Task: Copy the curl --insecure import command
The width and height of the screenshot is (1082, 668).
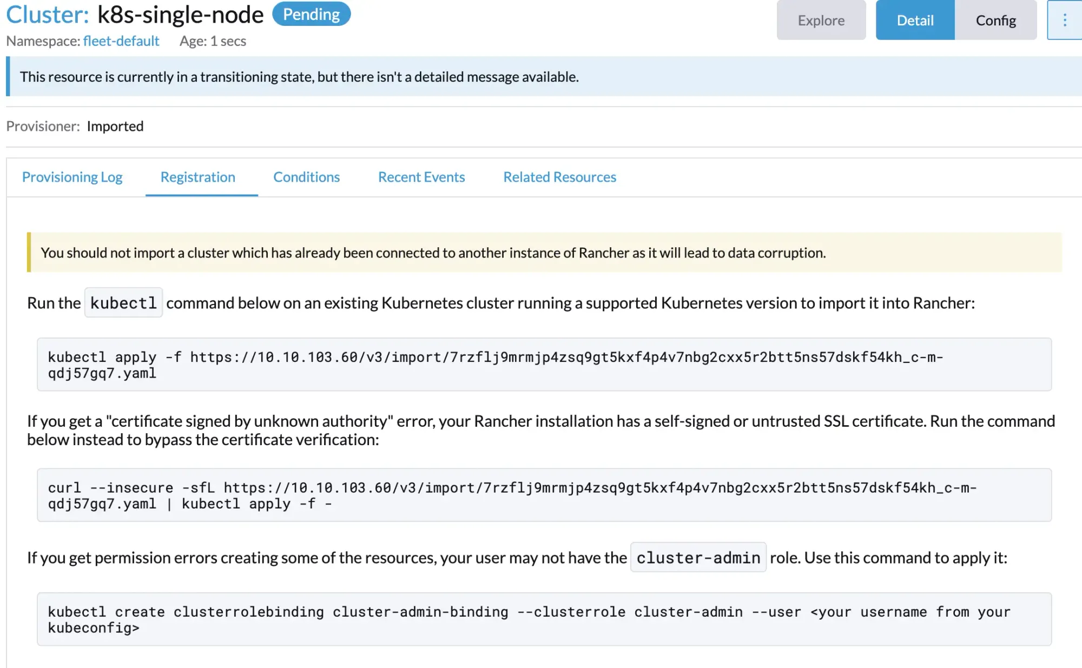Action: point(544,495)
